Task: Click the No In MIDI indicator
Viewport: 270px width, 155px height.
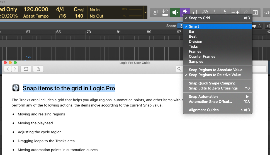Action: 95,10
